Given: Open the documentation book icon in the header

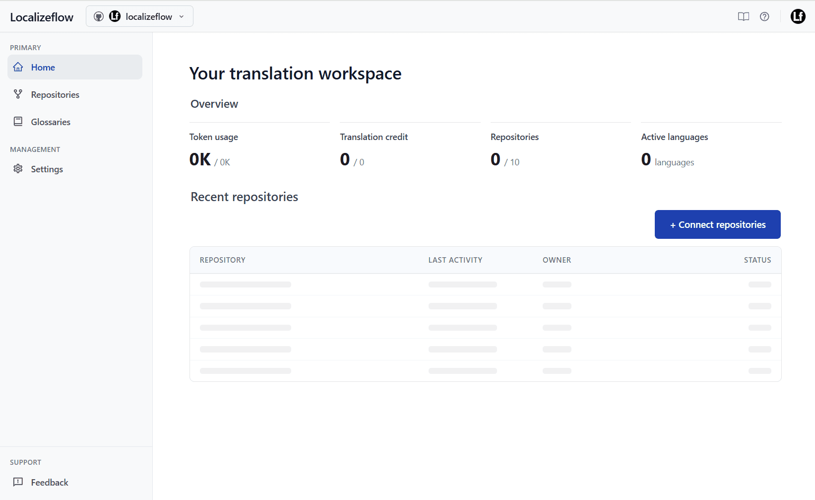Looking at the screenshot, I should pos(744,16).
